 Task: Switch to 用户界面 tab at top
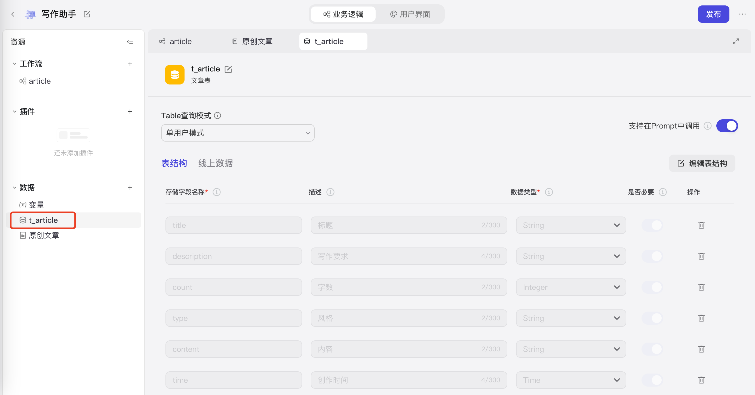point(410,14)
